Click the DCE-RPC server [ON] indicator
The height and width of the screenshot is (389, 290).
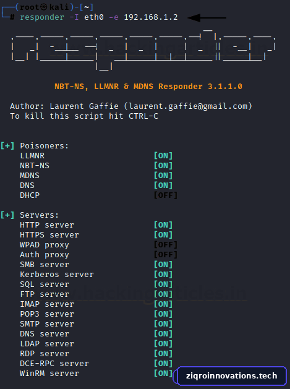pos(163,364)
